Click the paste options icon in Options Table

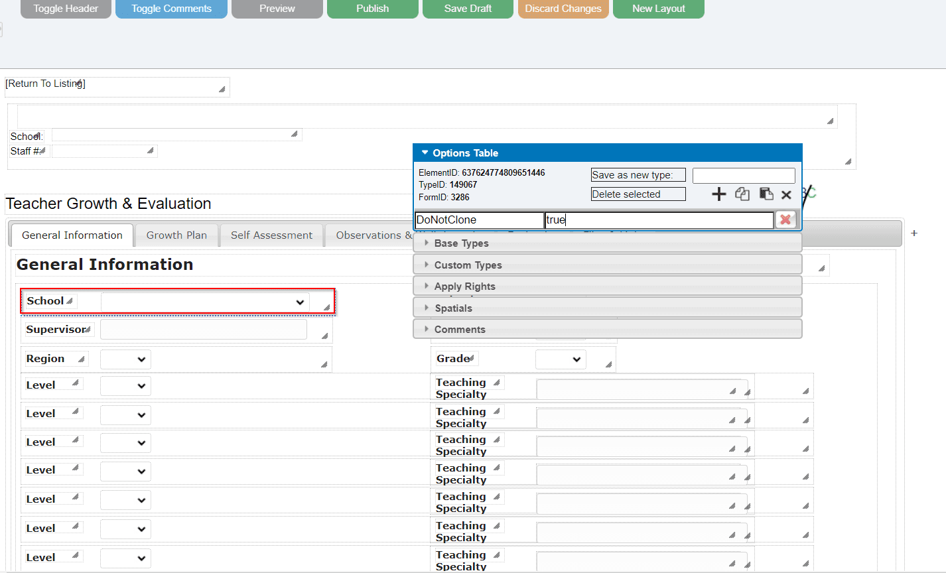(x=766, y=194)
